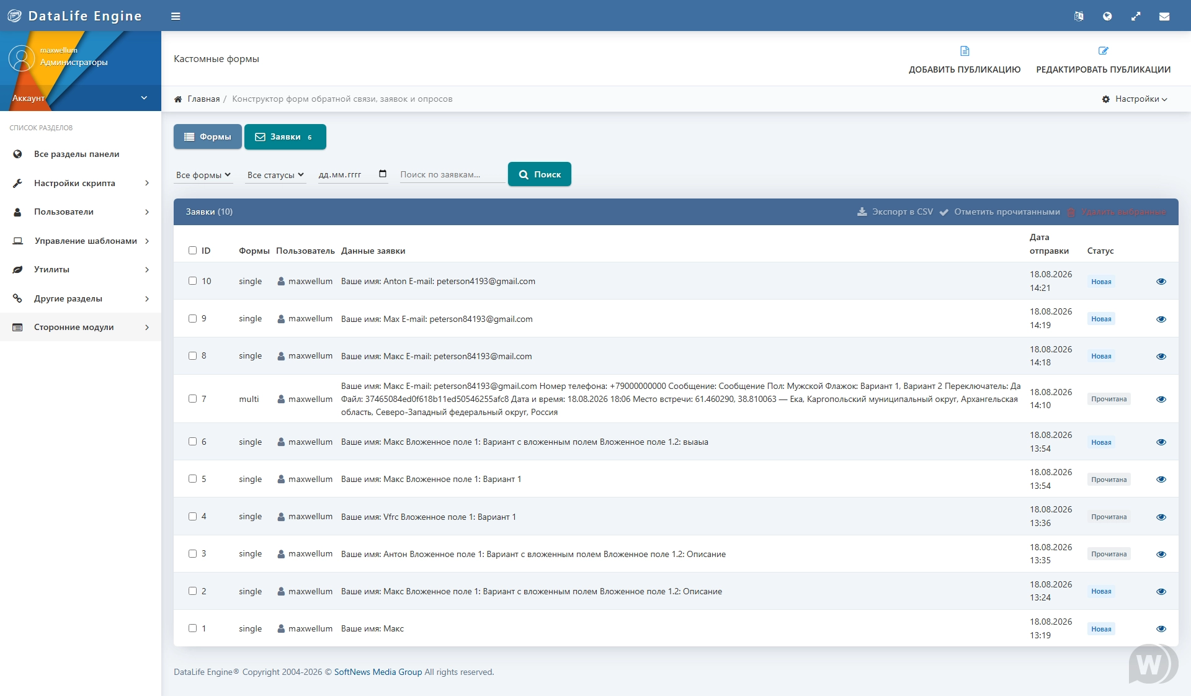Toggle fullscreen with expand arrows icon
The image size is (1191, 696).
[x=1136, y=16]
